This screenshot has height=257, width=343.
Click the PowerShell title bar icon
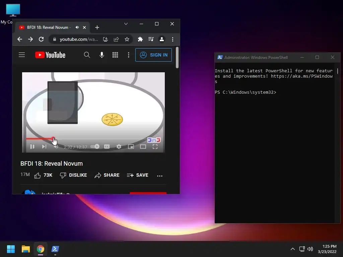[x=220, y=58]
